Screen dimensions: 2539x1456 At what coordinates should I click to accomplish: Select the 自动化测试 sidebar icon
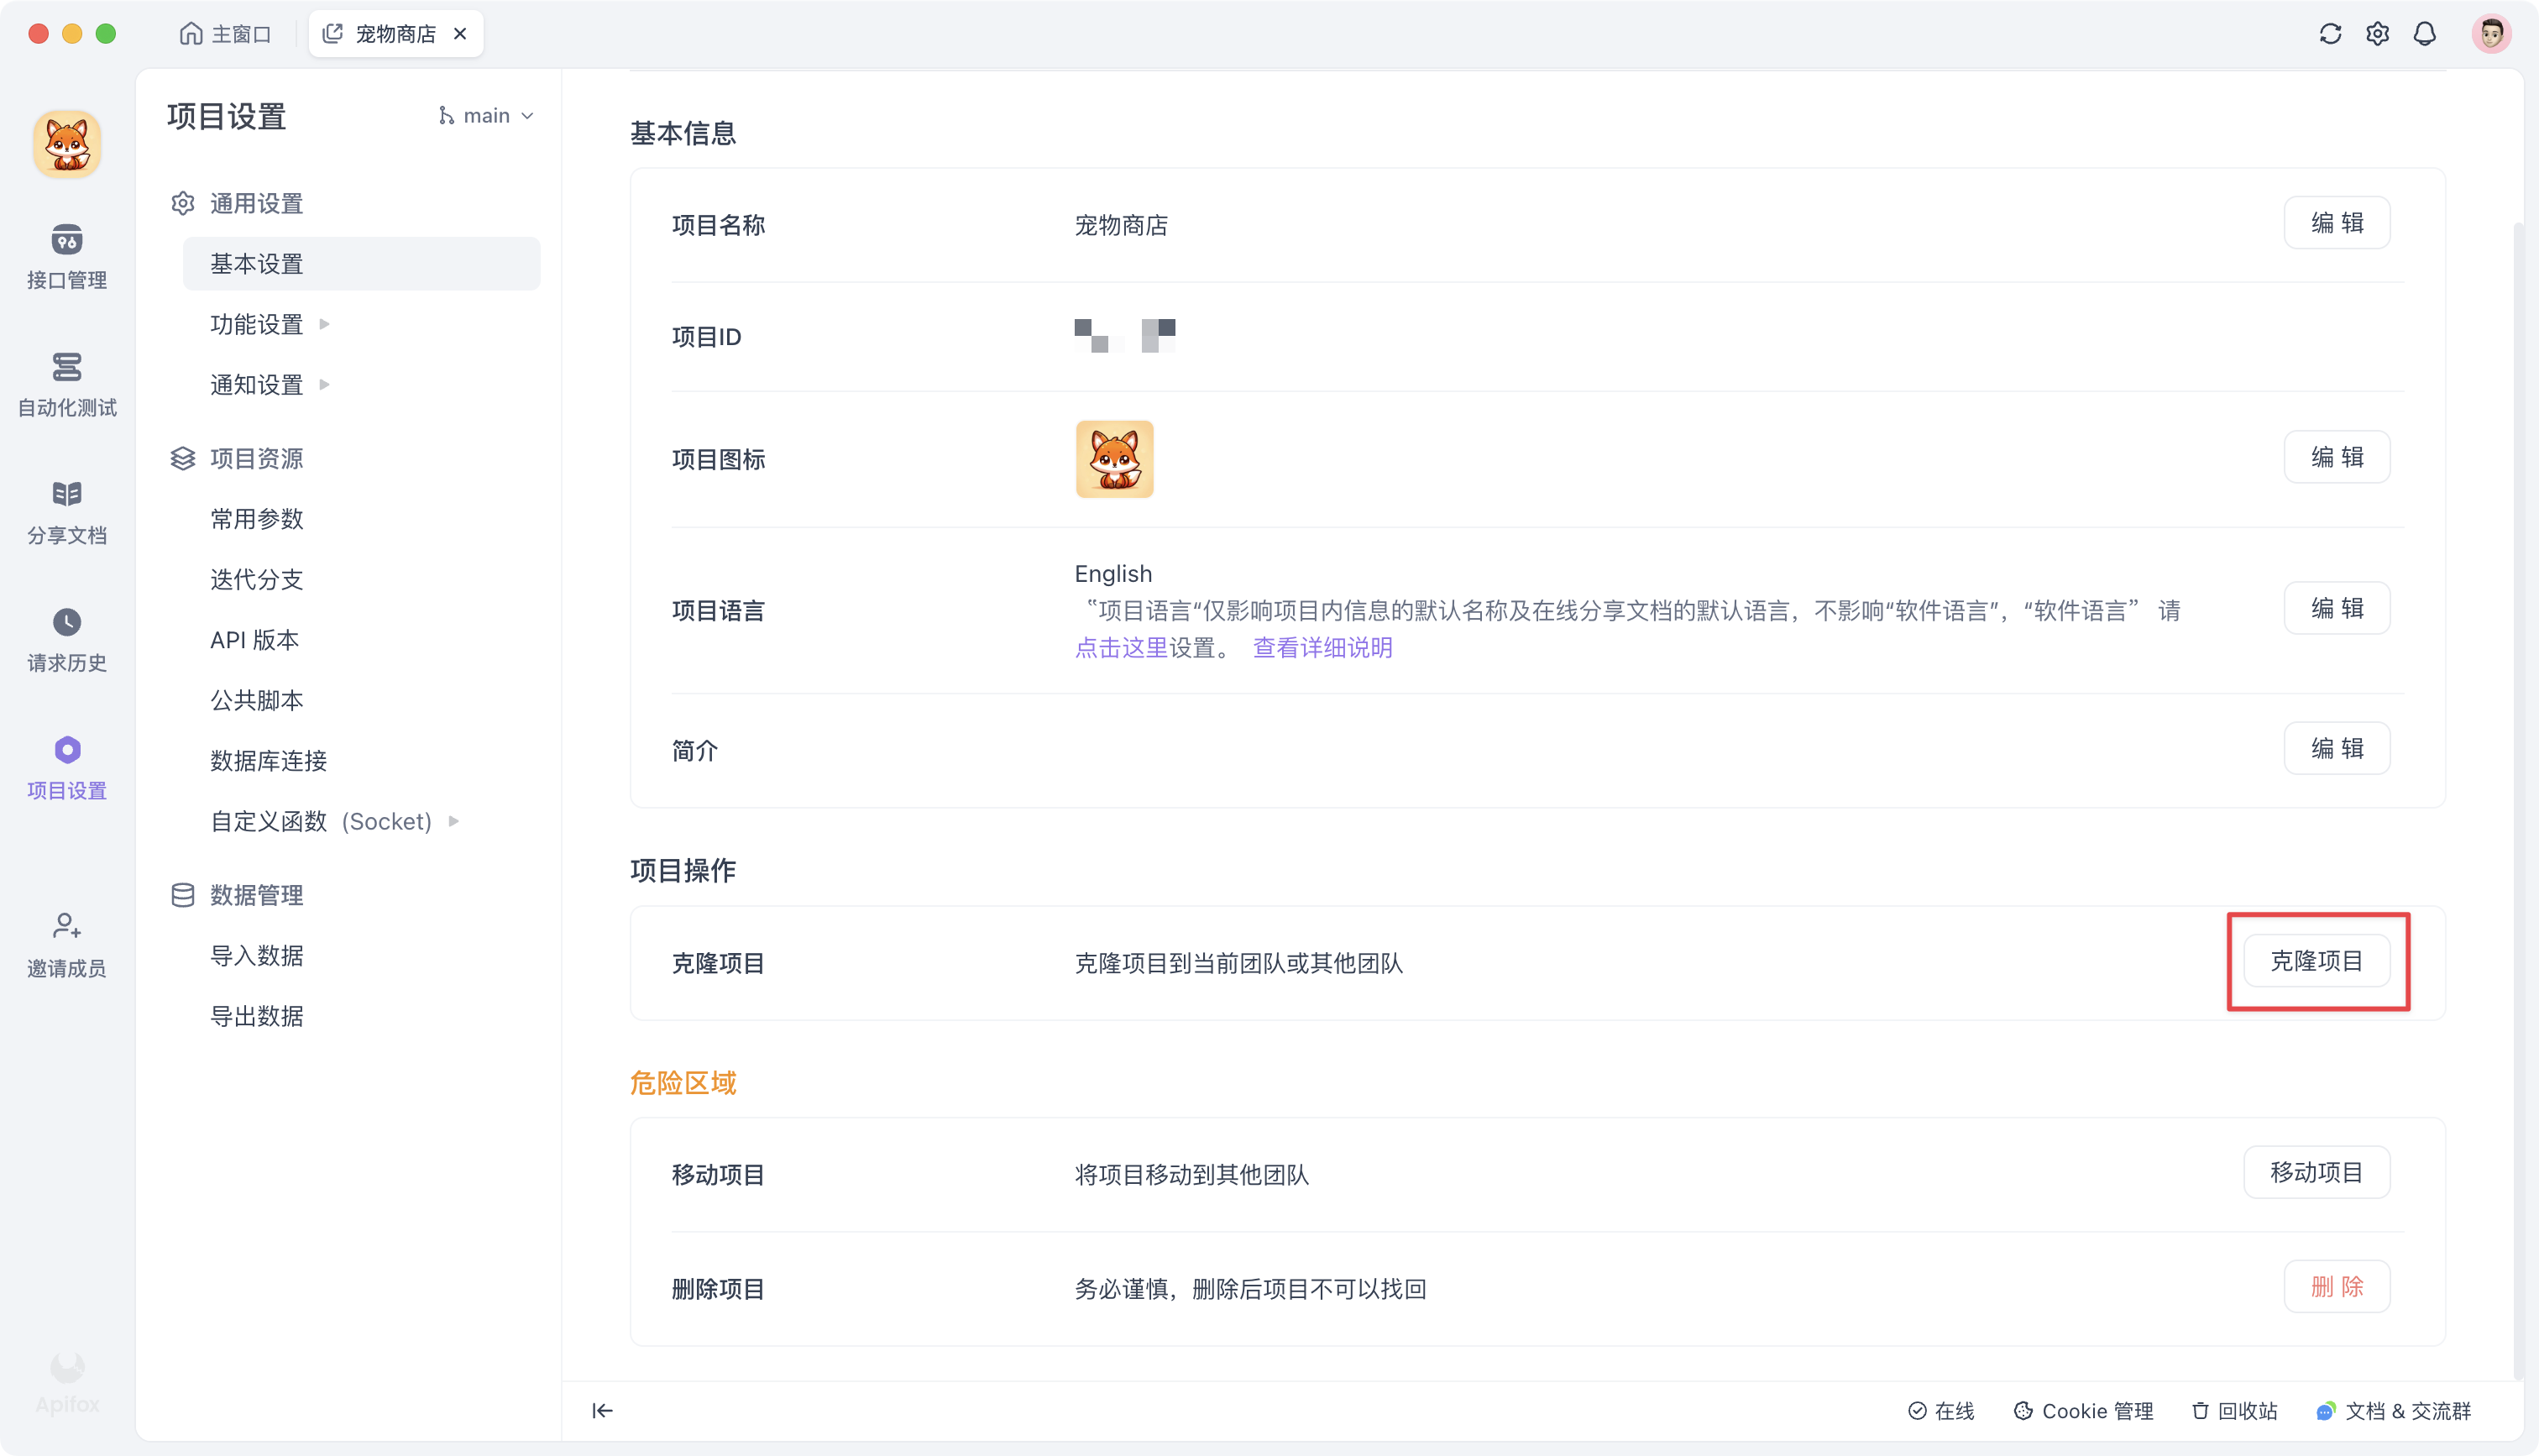point(66,383)
